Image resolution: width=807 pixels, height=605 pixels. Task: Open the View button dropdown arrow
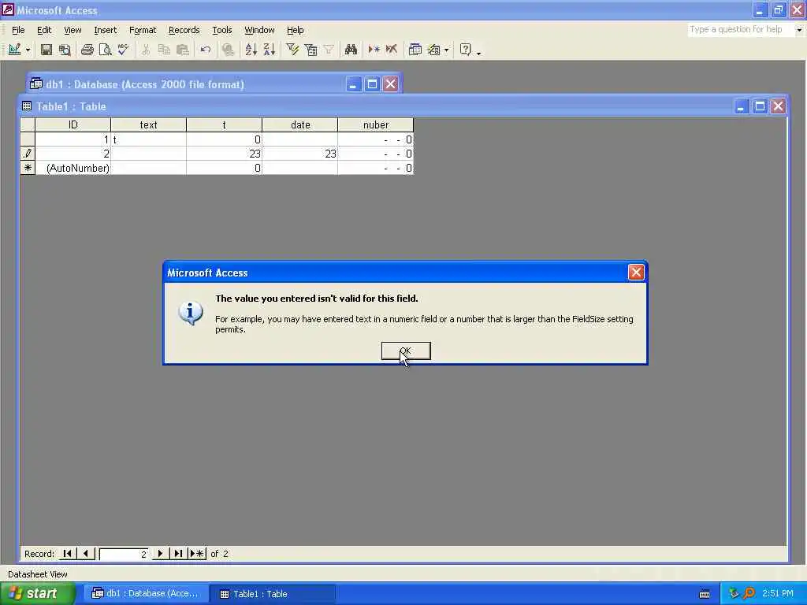point(28,50)
